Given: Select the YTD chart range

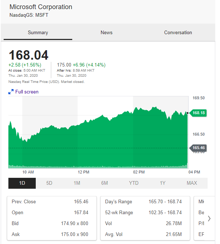Looking at the screenshot, I should click(134, 183).
